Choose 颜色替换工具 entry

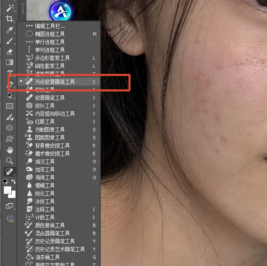[x=59, y=225]
